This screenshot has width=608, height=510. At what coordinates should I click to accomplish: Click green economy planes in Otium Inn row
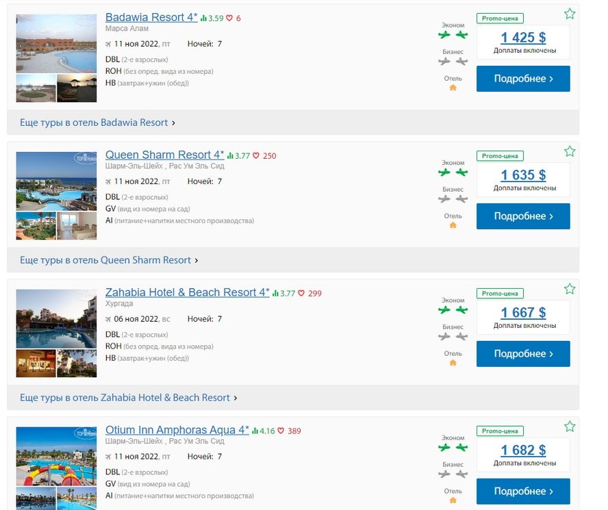tap(453, 447)
